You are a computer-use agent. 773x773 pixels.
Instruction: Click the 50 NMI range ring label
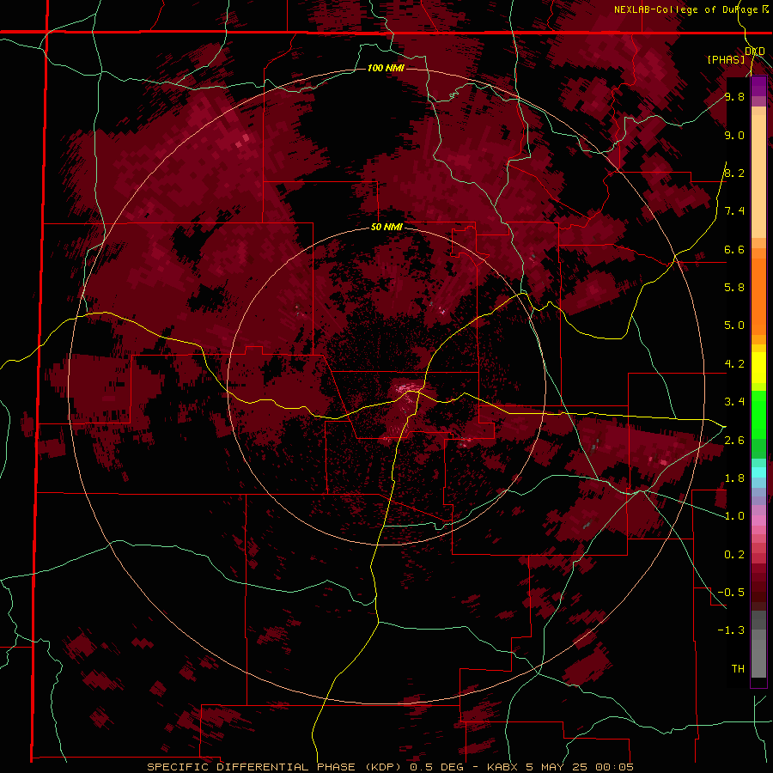point(386,228)
